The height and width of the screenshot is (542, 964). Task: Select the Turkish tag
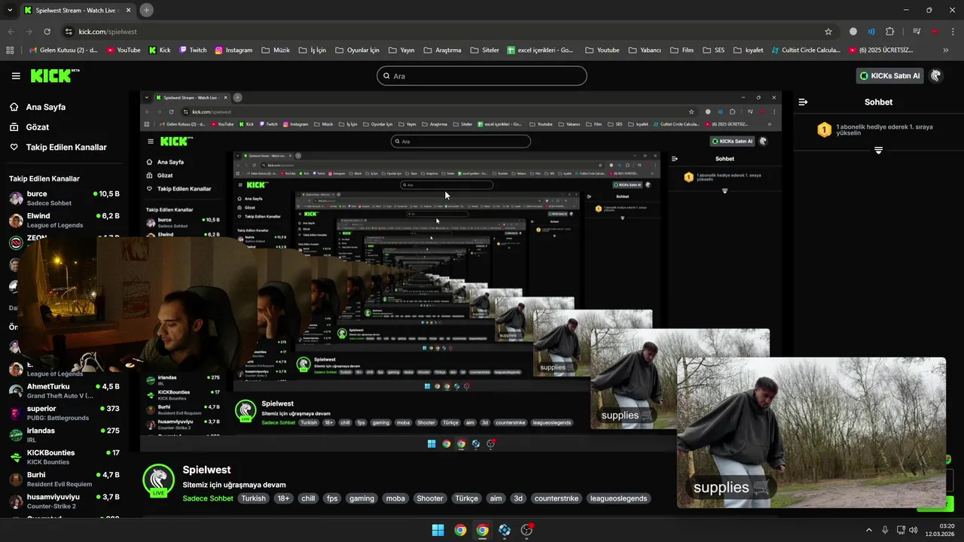click(x=253, y=498)
